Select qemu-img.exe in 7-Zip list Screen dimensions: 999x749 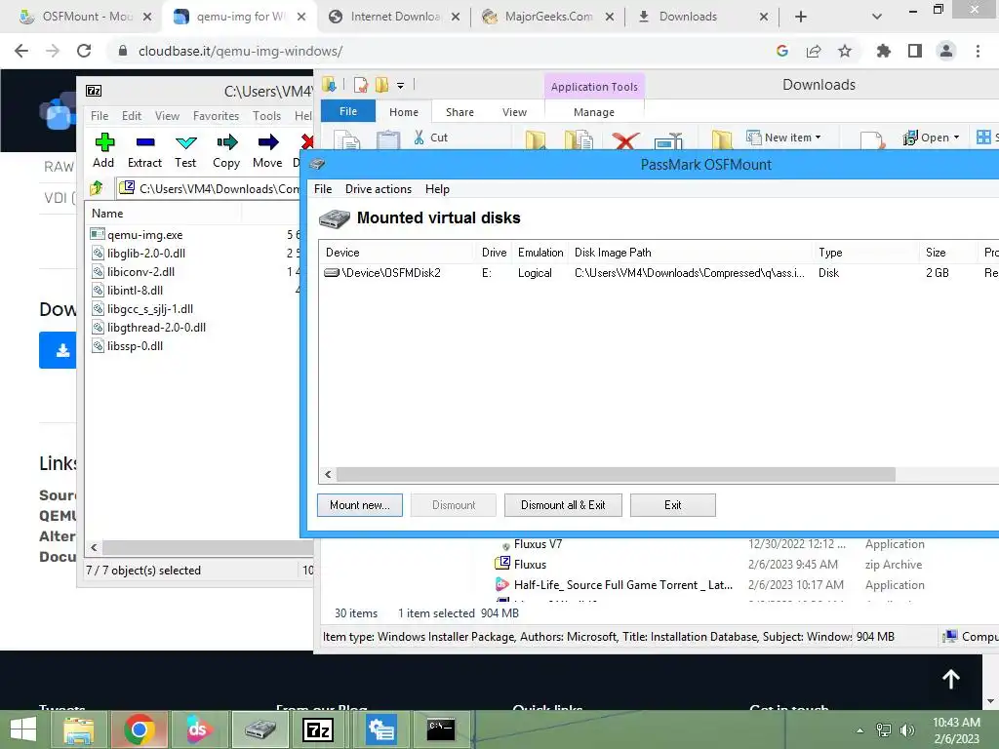click(144, 235)
